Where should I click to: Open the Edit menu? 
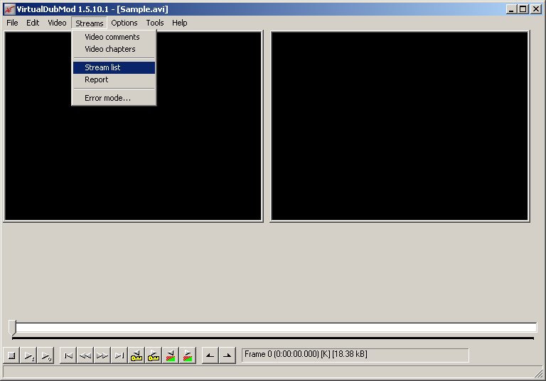coord(33,23)
